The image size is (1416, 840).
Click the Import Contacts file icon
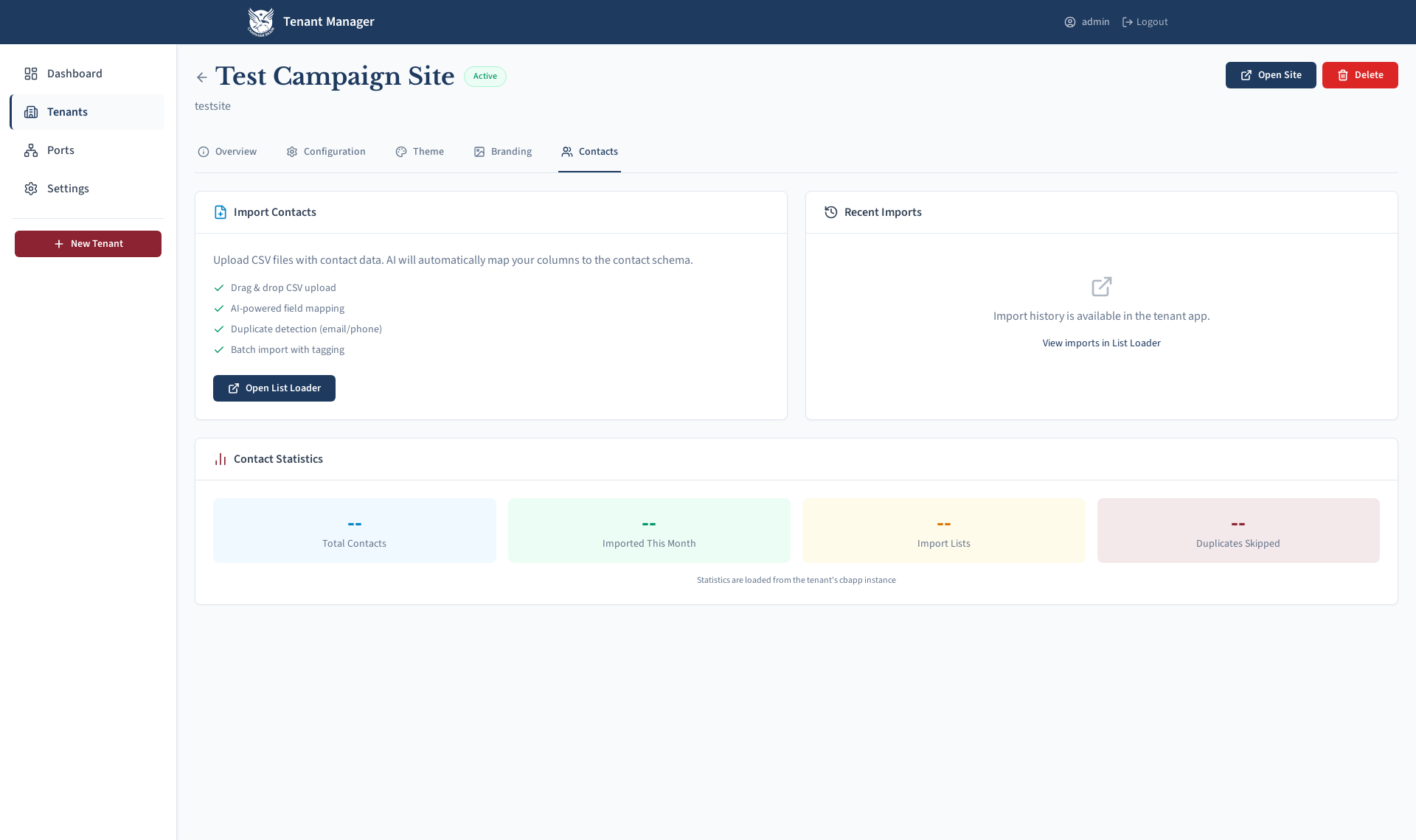[220, 212]
